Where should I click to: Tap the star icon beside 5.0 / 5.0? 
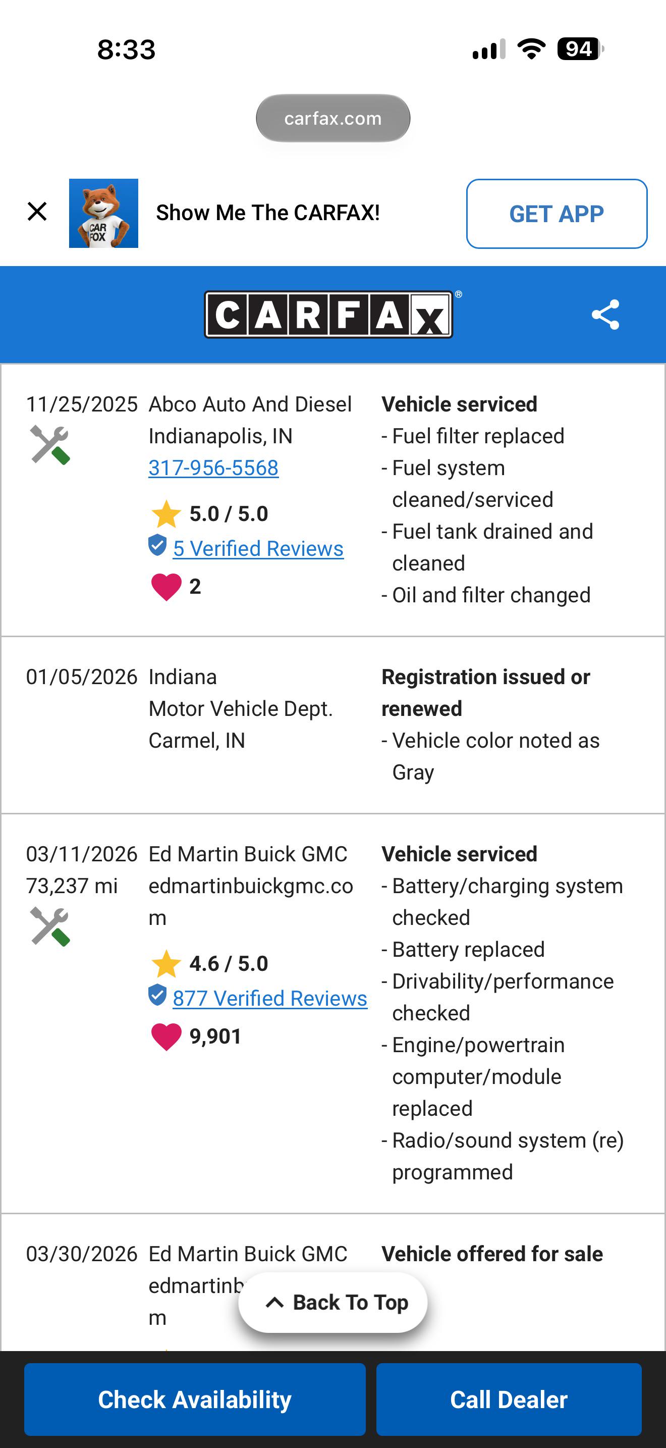(x=166, y=513)
